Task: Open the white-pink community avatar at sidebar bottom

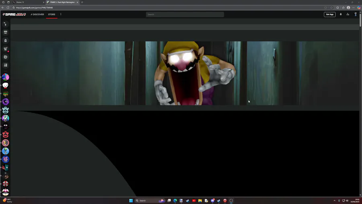Action: (x=6, y=192)
